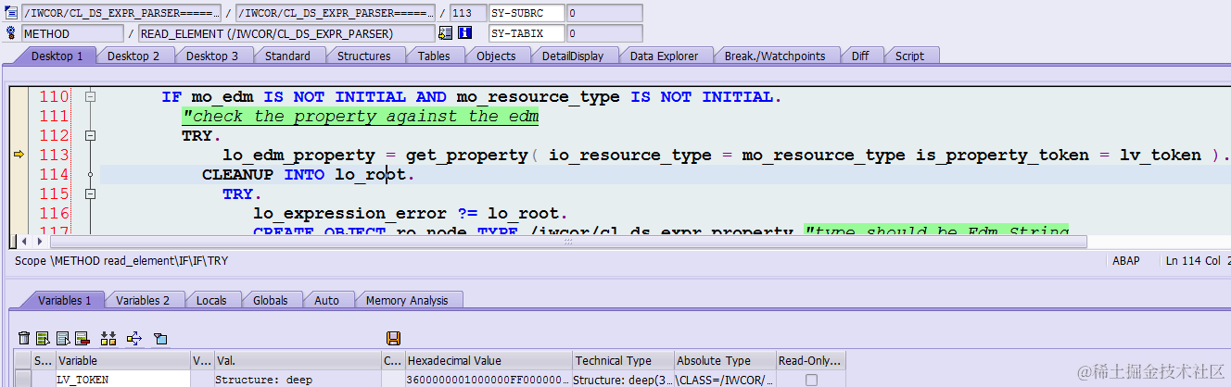
Task: Open the Objects tab
Action: [496, 56]
